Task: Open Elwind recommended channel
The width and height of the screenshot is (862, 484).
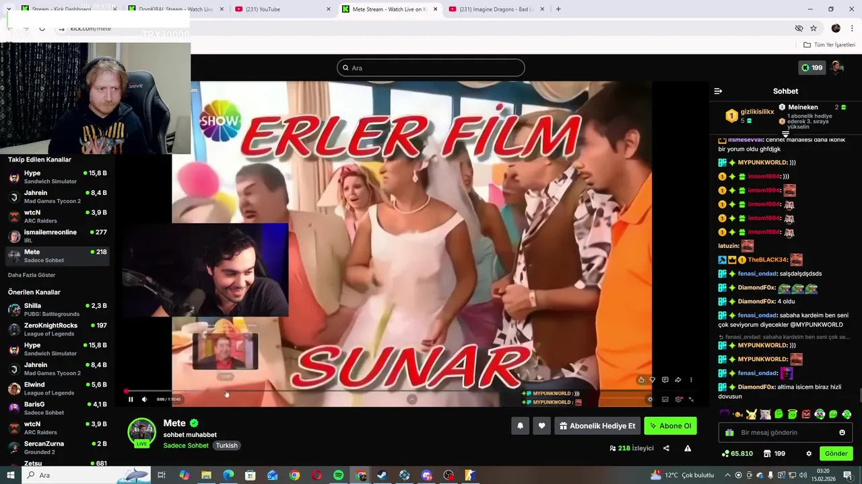Action: point(57,389)
